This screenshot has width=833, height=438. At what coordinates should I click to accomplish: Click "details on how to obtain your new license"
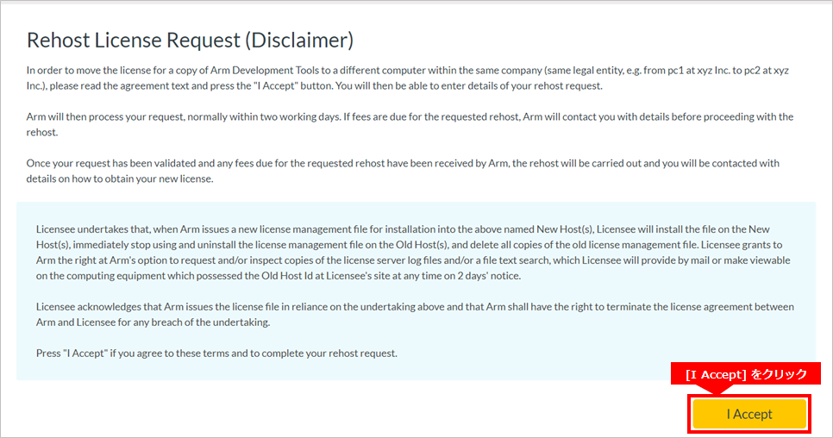pos(120,179)
